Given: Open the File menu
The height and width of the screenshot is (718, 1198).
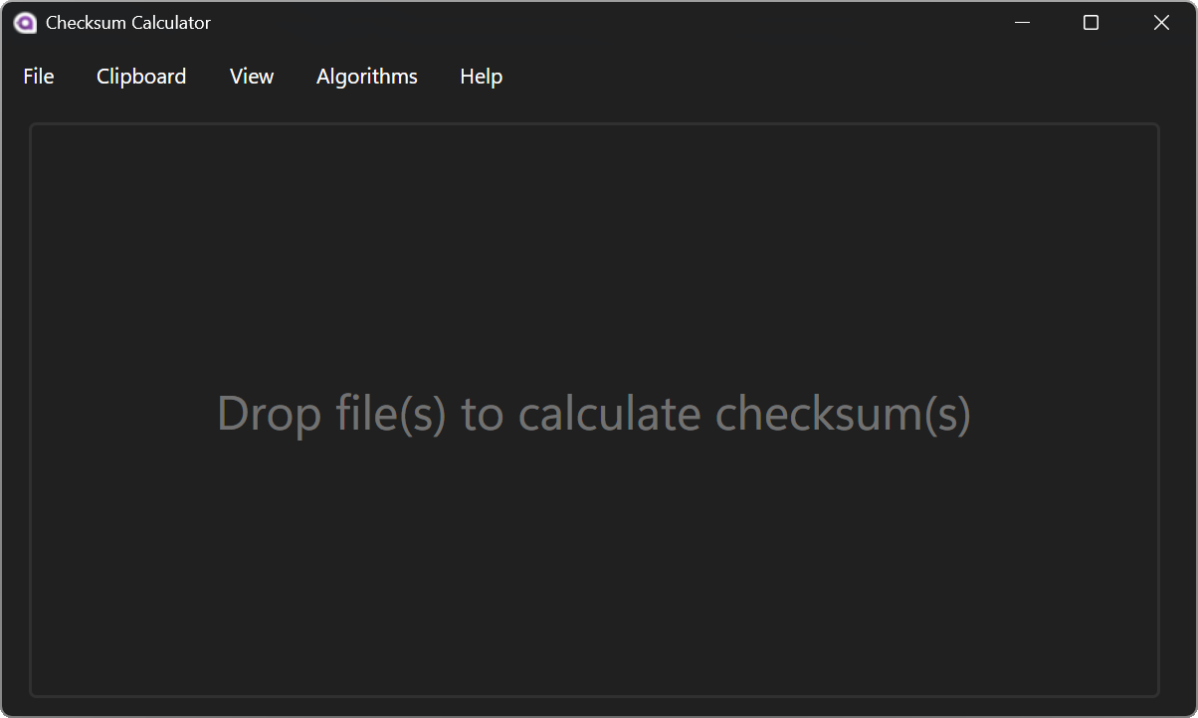Looking at the screenshot, I should [x=39, y=77].
